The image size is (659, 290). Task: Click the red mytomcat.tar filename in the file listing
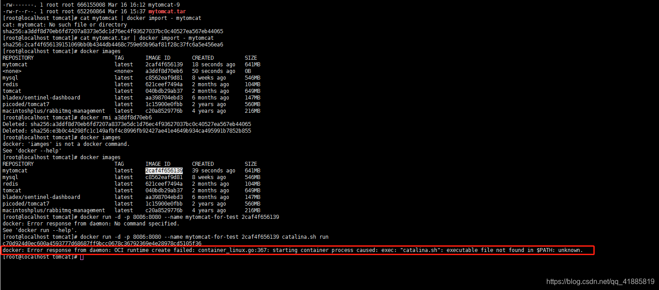click(167, 11)
